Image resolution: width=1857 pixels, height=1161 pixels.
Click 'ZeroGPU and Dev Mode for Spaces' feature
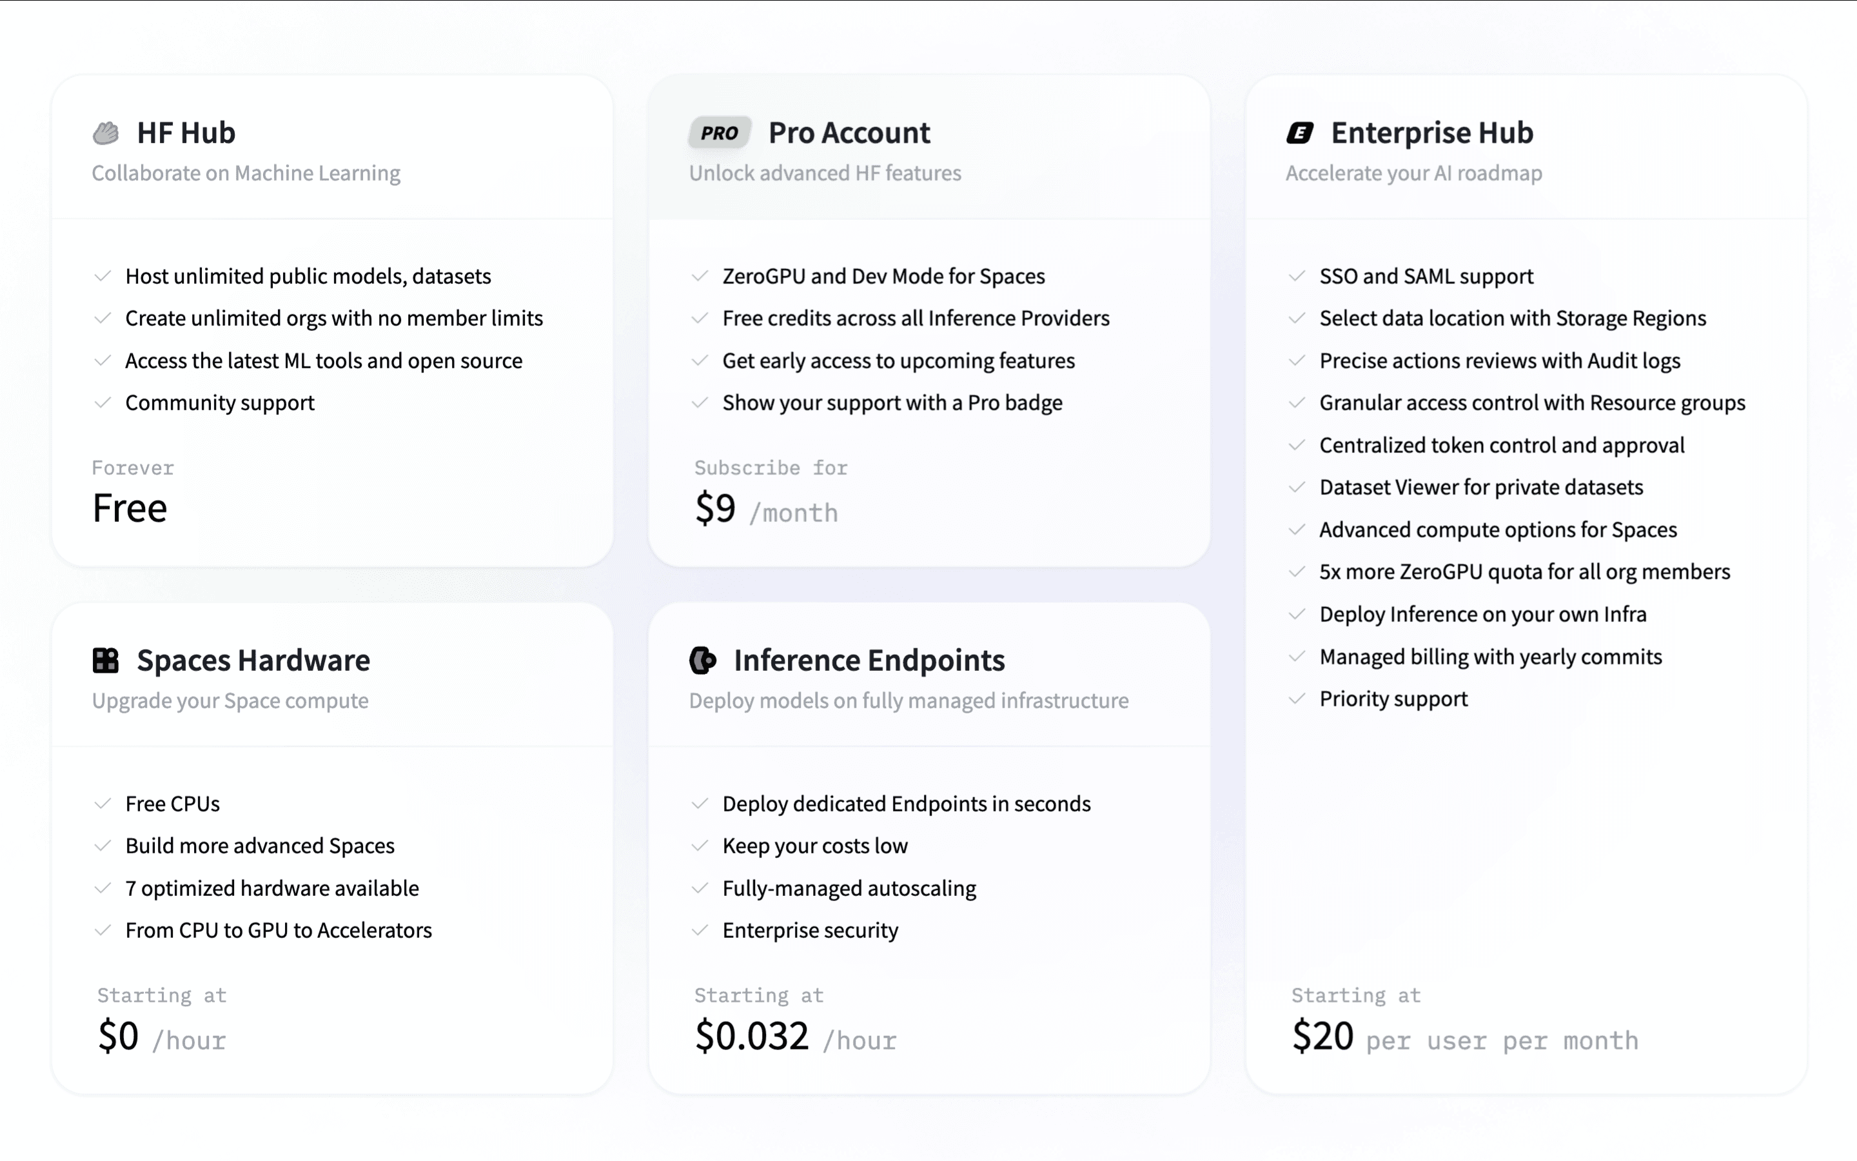[883, 275]
